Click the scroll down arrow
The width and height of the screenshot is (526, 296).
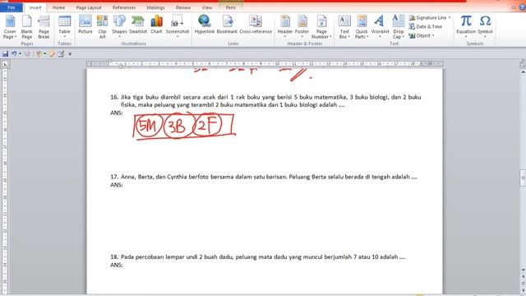coord(523,270)
